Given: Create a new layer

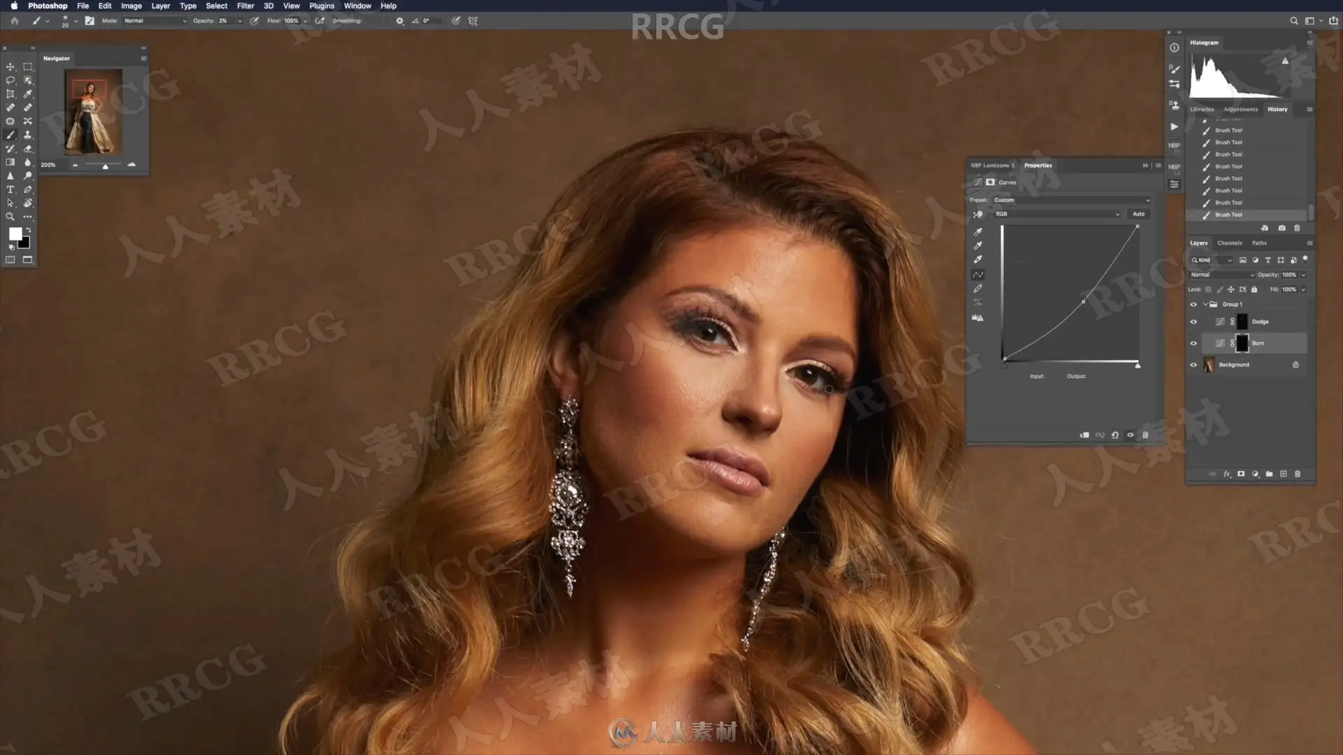Looking at the screenshot, I should [x=1284, y=474].
